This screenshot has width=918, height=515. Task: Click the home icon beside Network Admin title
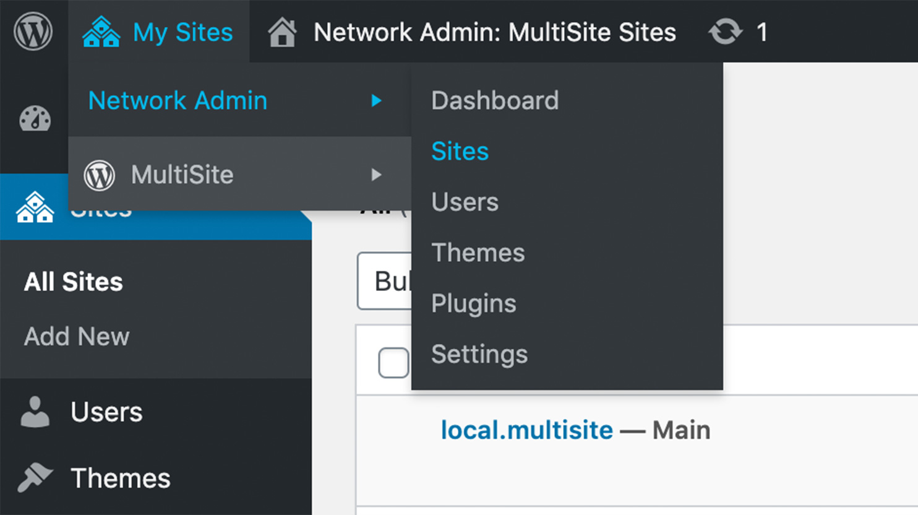click(283, 31)
